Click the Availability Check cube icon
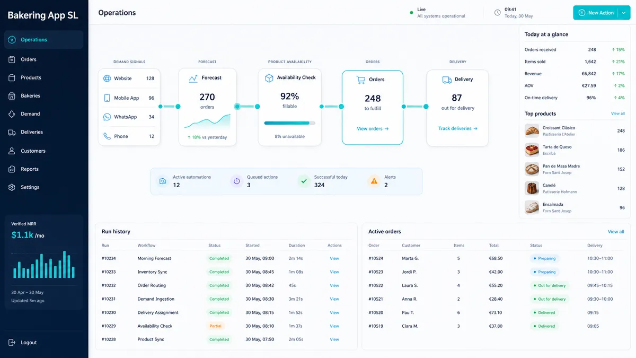Screen dimensions: 636x358 pos(269,78)
